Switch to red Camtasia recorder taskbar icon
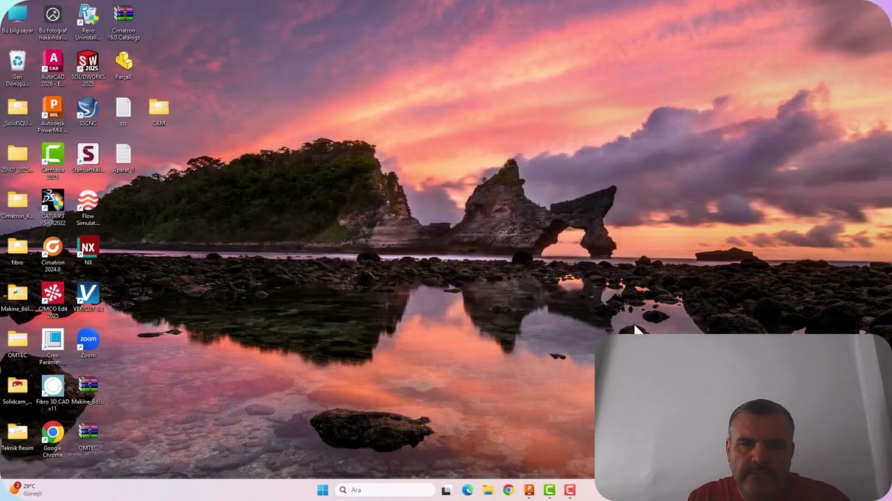The image size is (892, 501). click(570, 490)
